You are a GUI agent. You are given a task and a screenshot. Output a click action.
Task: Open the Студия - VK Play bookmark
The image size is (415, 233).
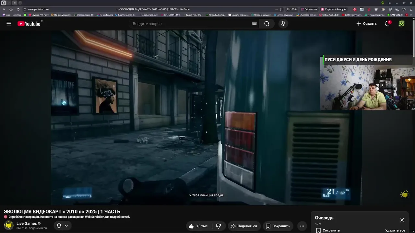point(38,15)
